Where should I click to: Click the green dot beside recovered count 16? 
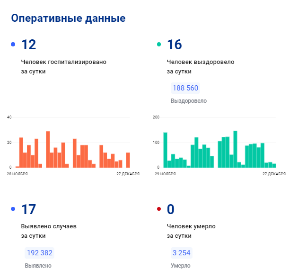coord(159,45)
